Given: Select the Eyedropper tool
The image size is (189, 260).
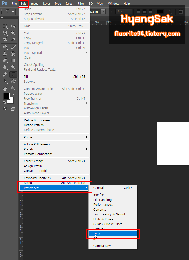Looking at the screenshot, I should pos(13,39).
